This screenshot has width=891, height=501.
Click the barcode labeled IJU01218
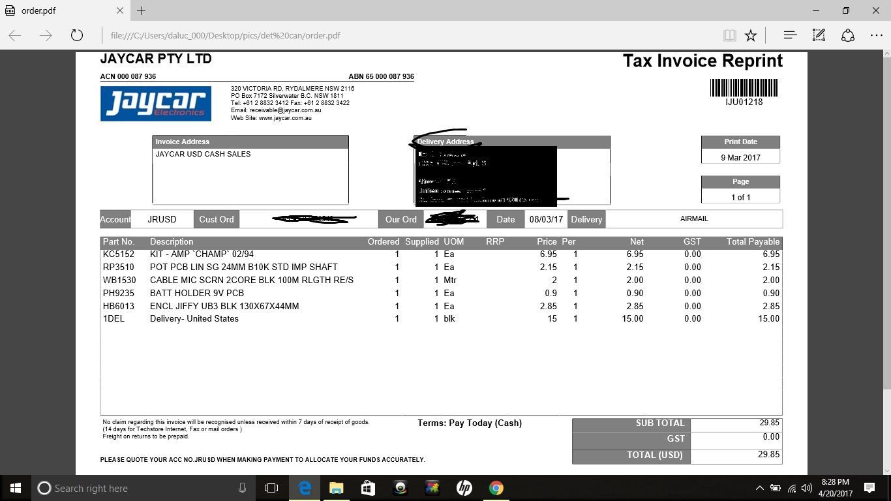(x=744, y=87)
